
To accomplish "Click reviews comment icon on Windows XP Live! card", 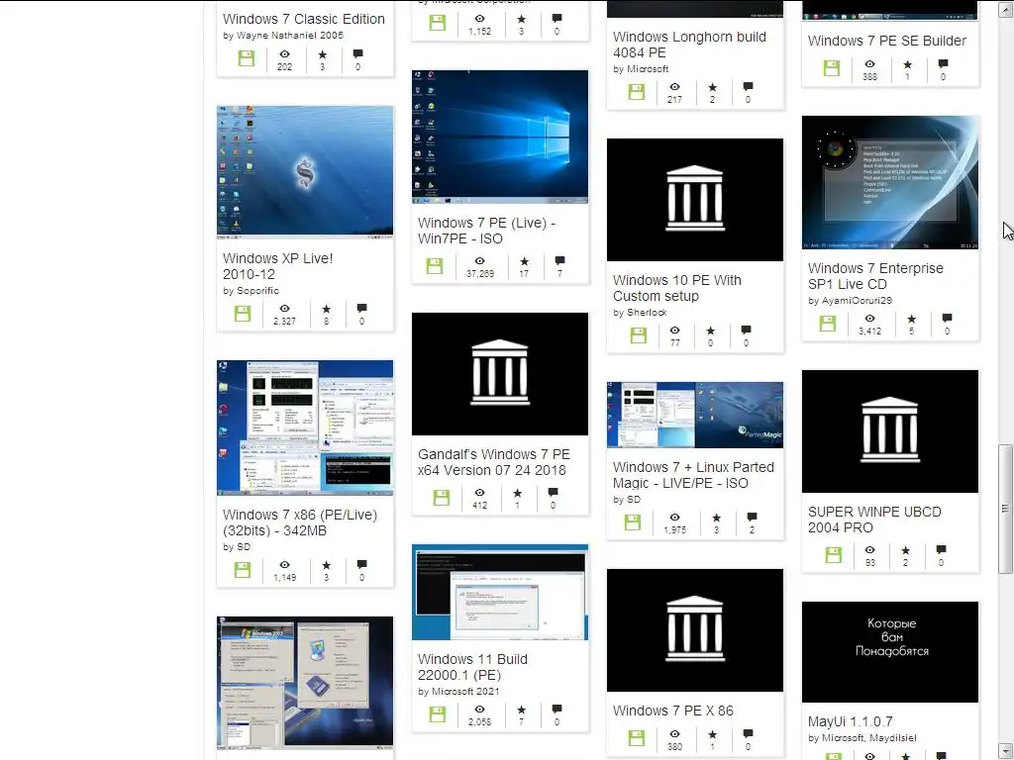I will coord(362,309).
